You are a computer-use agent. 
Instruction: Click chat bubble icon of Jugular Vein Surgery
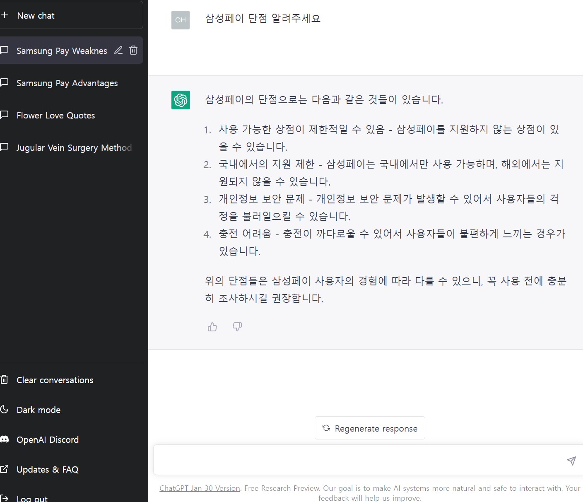coord(5,147)
